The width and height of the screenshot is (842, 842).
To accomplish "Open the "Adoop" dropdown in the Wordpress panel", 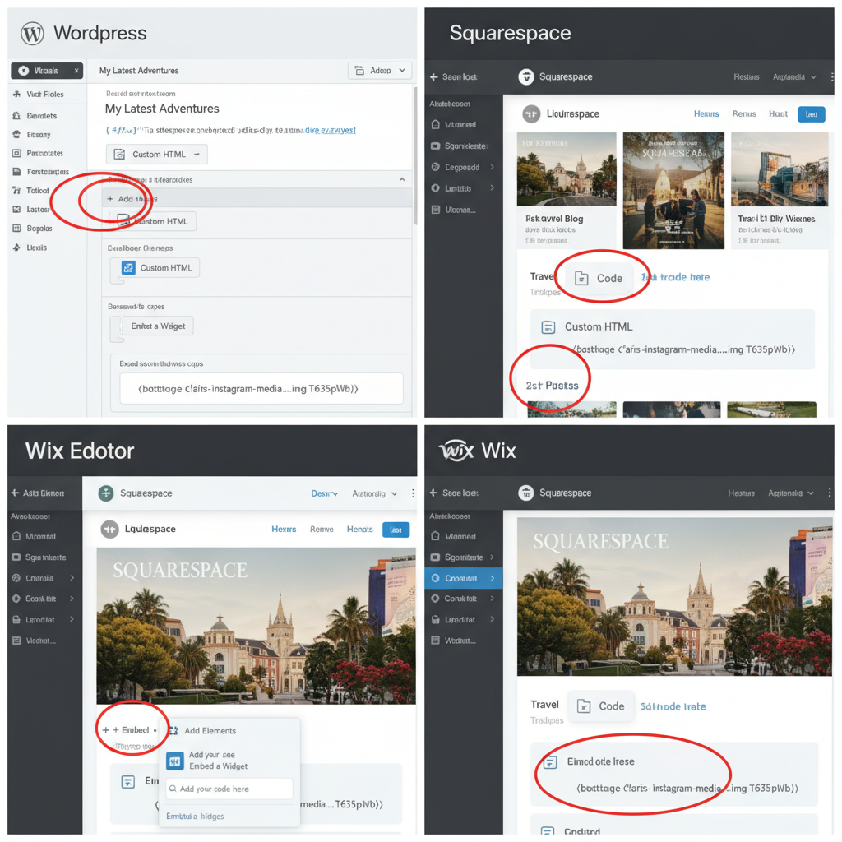I will point(380,71).
